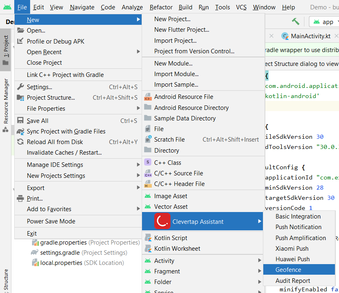This screenshot has width=339, height=293.
Task: Open the Structure tool window tab
Action: [6, 281]
